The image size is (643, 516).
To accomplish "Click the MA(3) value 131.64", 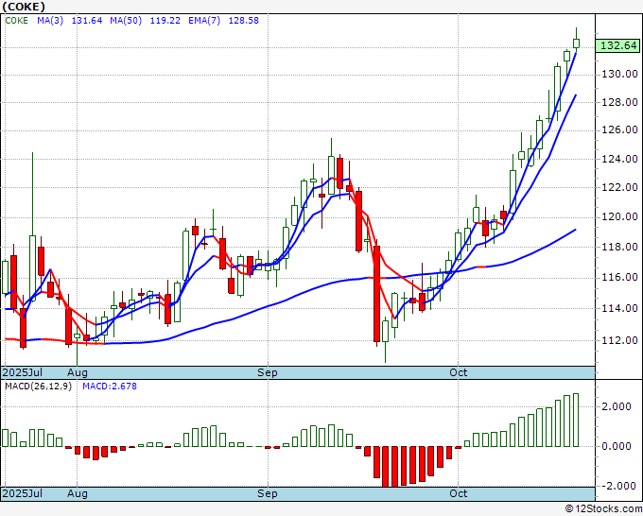I will tap(87, 21).
